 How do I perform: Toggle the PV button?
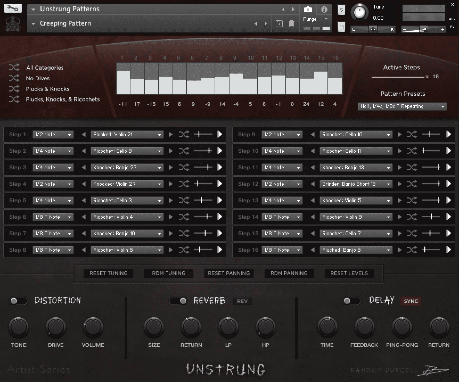452,27
